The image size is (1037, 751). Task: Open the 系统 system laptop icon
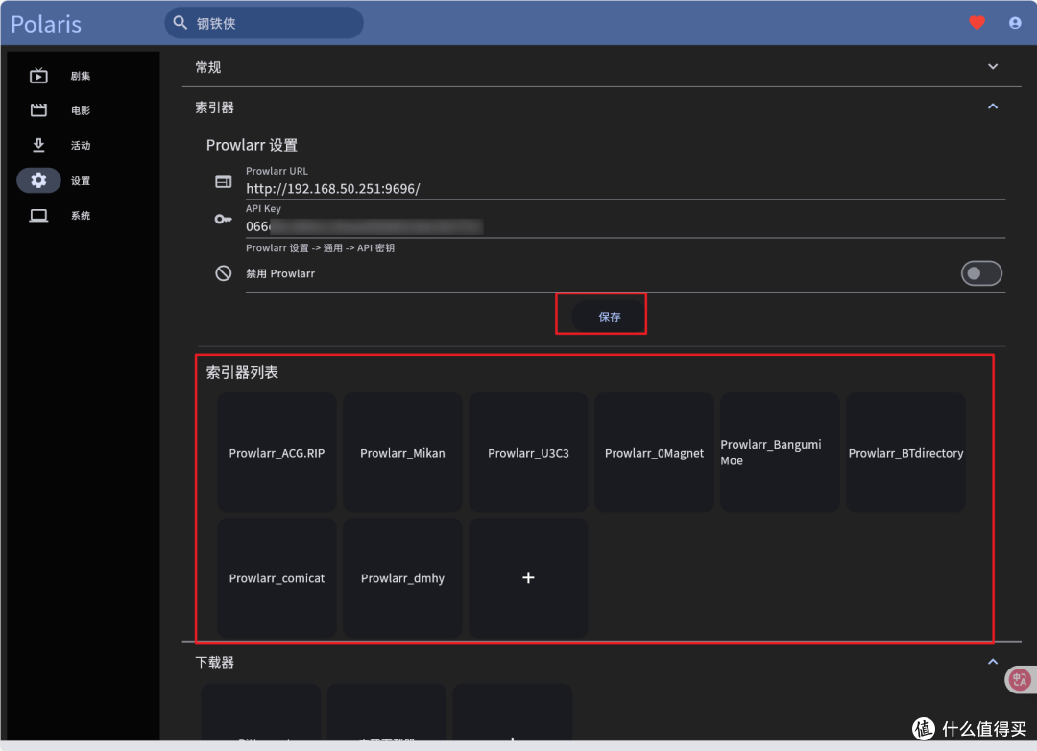38,216
